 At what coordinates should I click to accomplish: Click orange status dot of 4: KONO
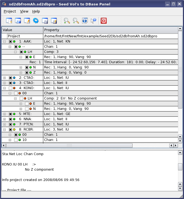[14, 88]
